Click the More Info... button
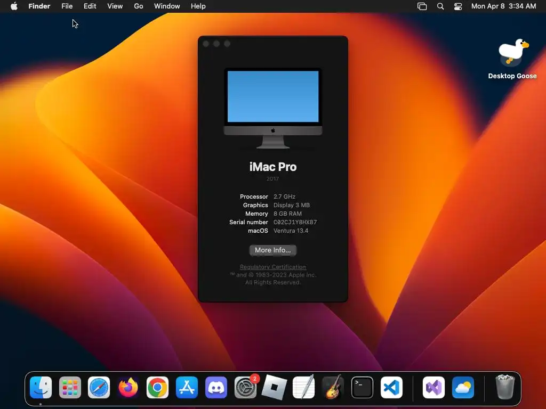Viewport: 546px width, 409px height. point(272,250)
